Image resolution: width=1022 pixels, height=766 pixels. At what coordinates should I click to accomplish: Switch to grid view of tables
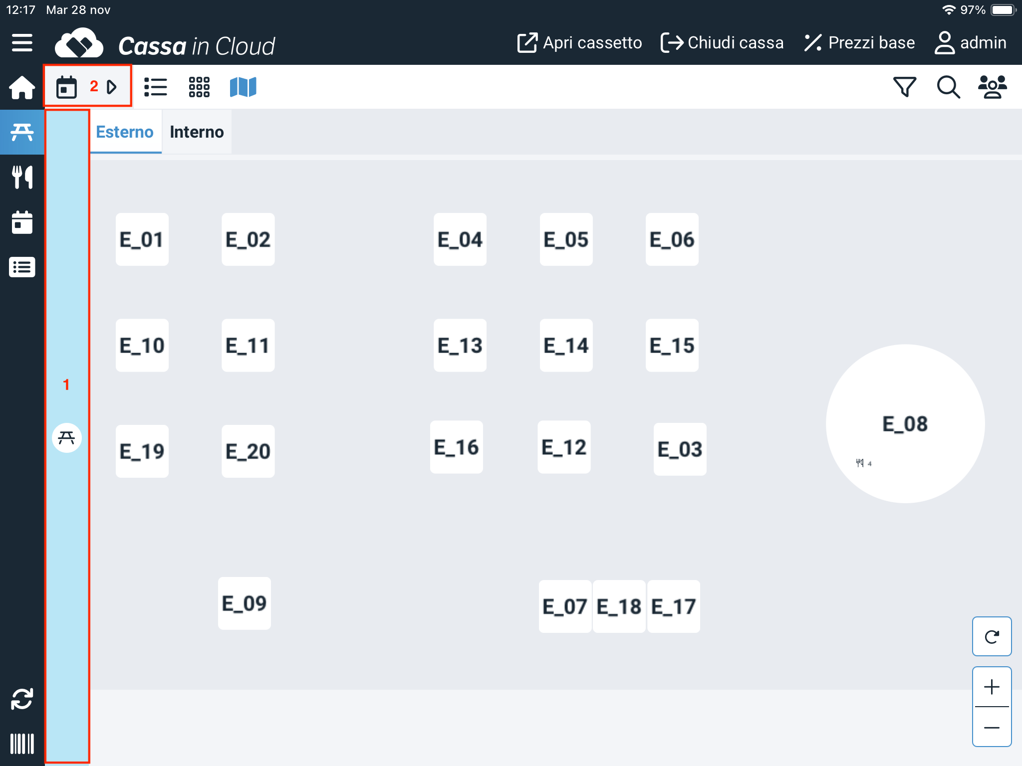click(199, 87)
